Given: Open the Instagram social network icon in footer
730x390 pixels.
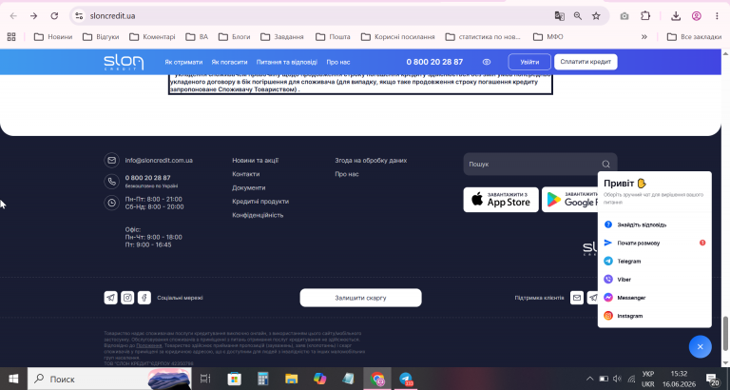Looking at the screenshot, I should 127,298.
